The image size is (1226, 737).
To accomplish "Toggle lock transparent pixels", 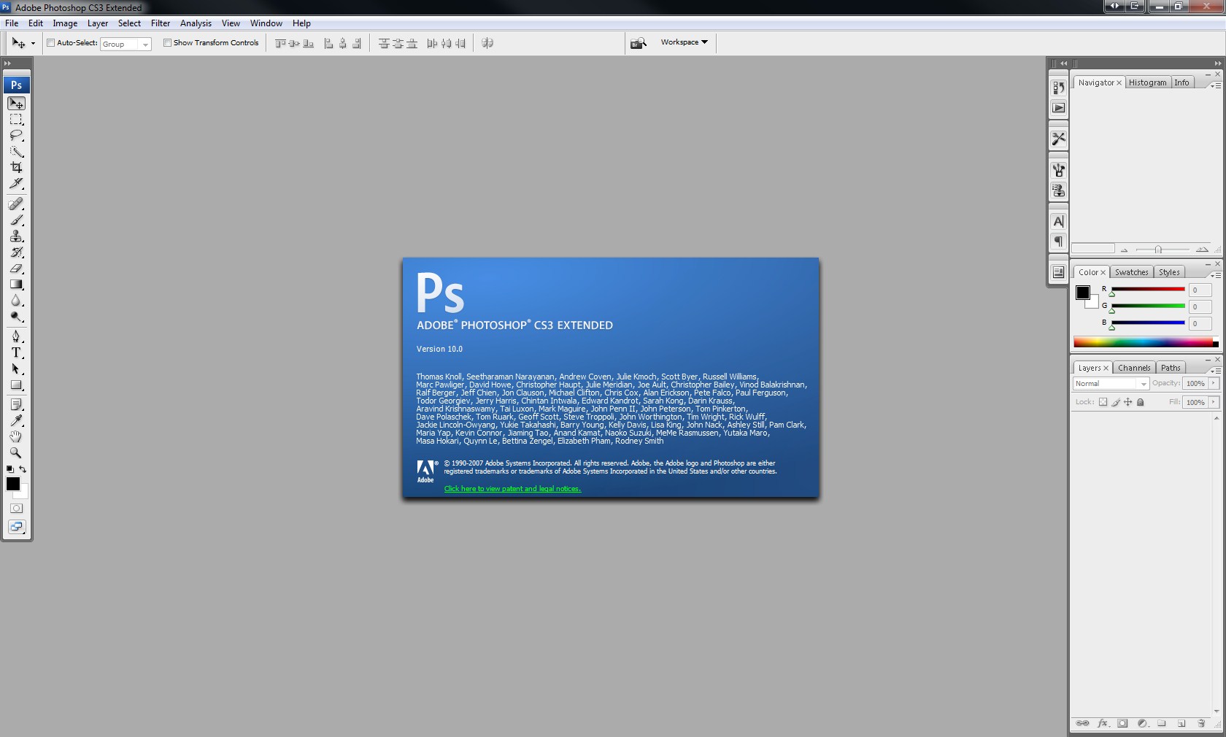I will pos(1103,402).
